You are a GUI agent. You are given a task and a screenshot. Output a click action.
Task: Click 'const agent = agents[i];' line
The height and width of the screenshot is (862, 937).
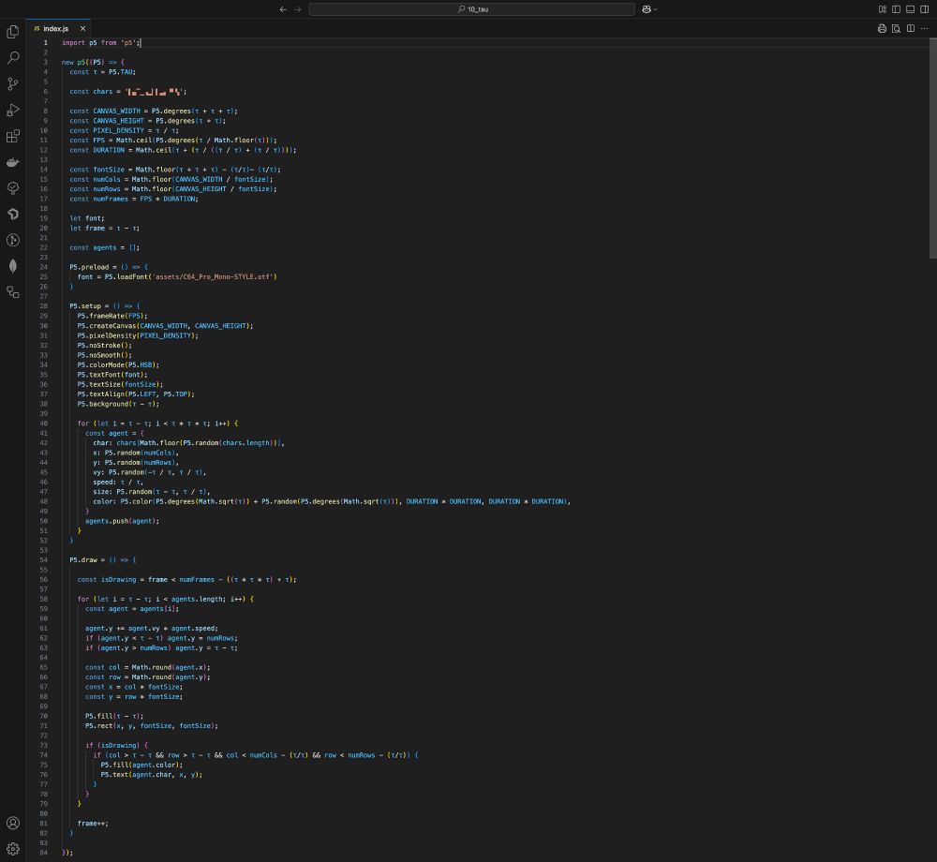click(x=131, y=609)
